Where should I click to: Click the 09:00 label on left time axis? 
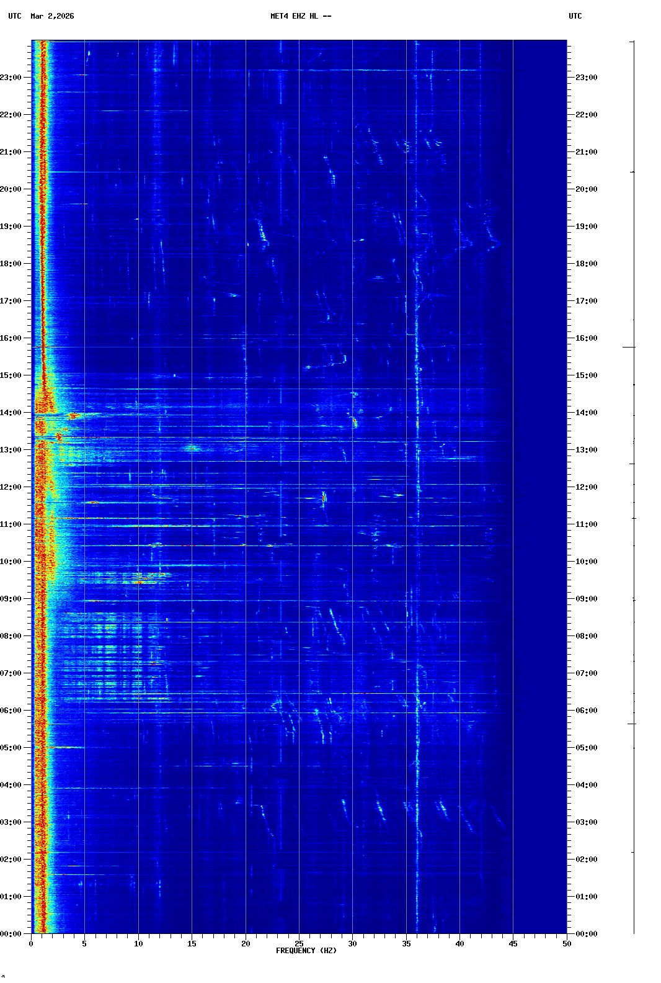point(11,599)
